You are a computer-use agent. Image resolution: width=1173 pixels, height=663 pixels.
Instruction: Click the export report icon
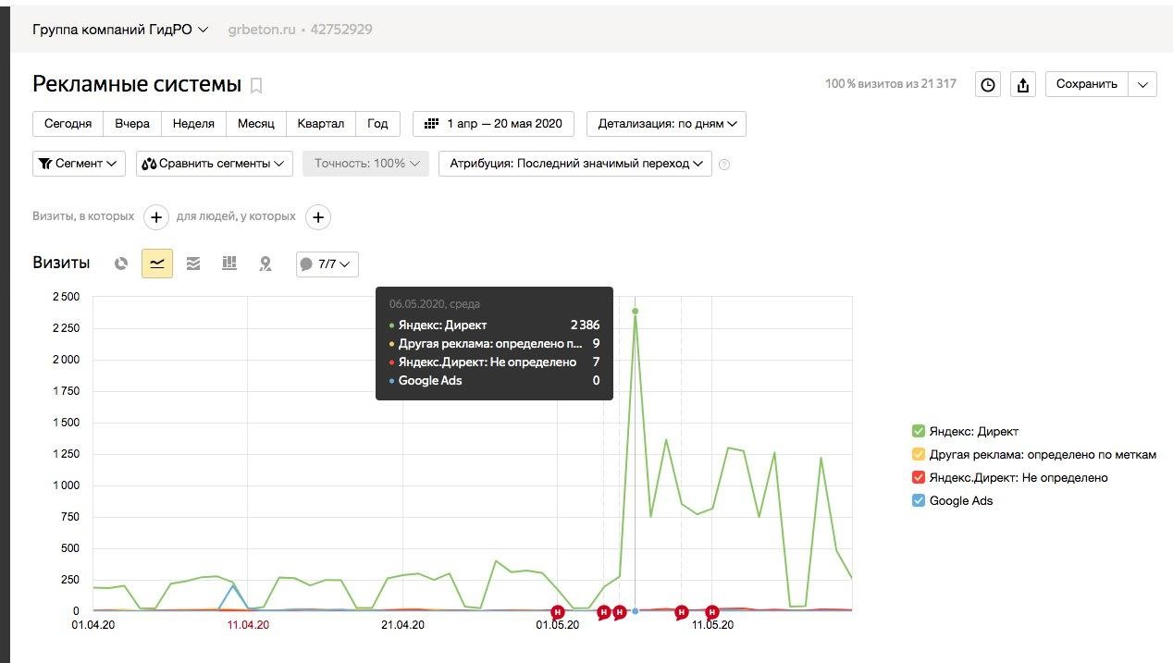1023,84
